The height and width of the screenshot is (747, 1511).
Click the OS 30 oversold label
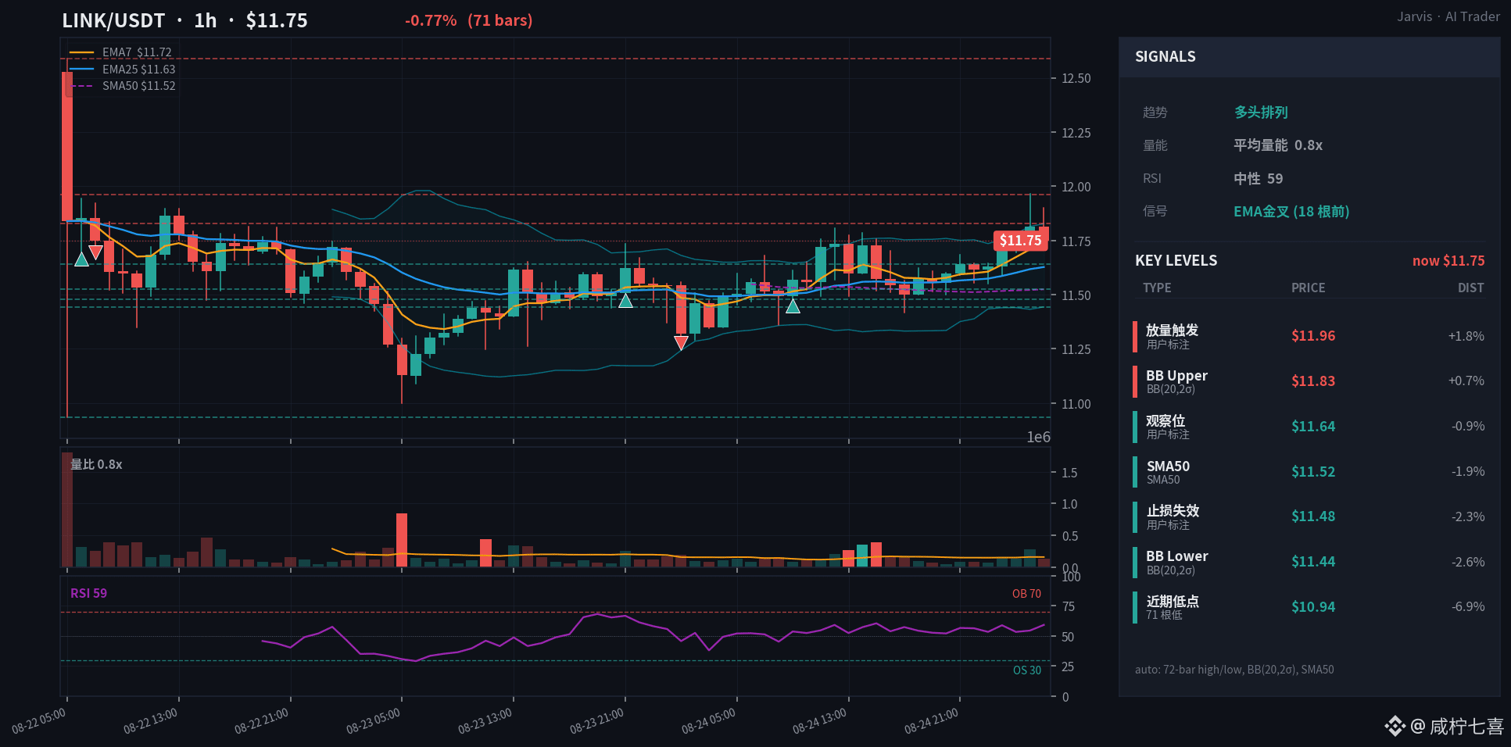1027,670
